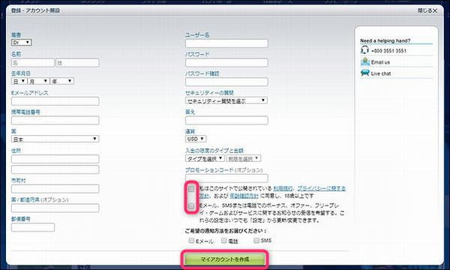Image resolution: width=450 pixels, height=270 pixels.
Task: Open the プライバシーに関する方針 privacy policy link
Action: 321,188
